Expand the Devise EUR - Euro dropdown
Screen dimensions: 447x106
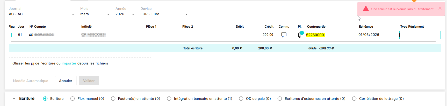click(186, 14)
